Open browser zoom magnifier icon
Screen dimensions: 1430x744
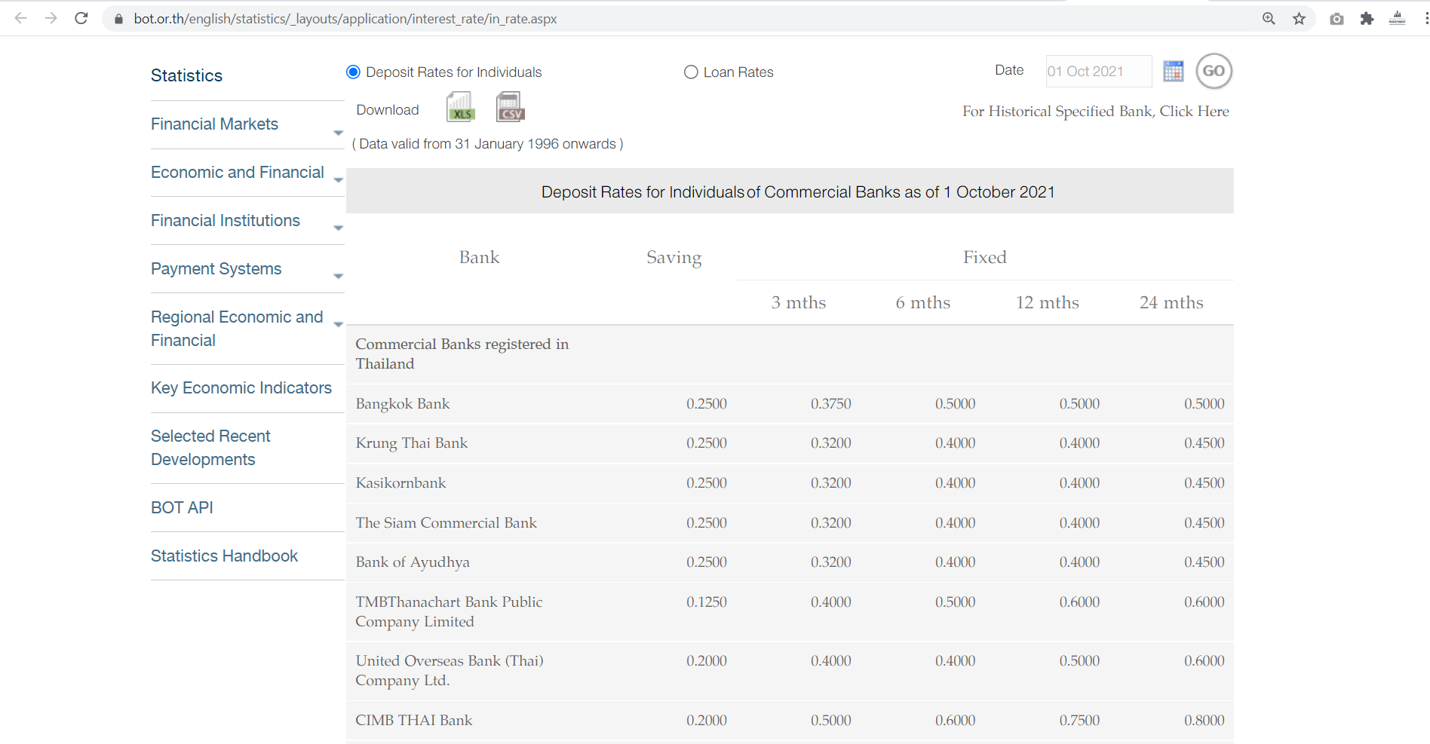(1269, 19)
